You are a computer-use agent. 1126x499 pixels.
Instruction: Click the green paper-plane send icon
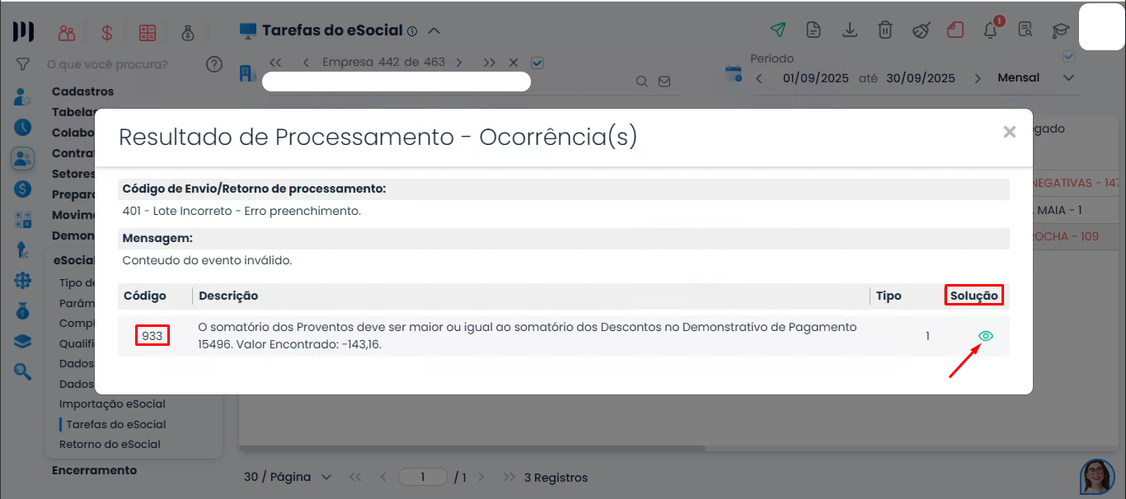pyautogui.click(x=777, y=30)
